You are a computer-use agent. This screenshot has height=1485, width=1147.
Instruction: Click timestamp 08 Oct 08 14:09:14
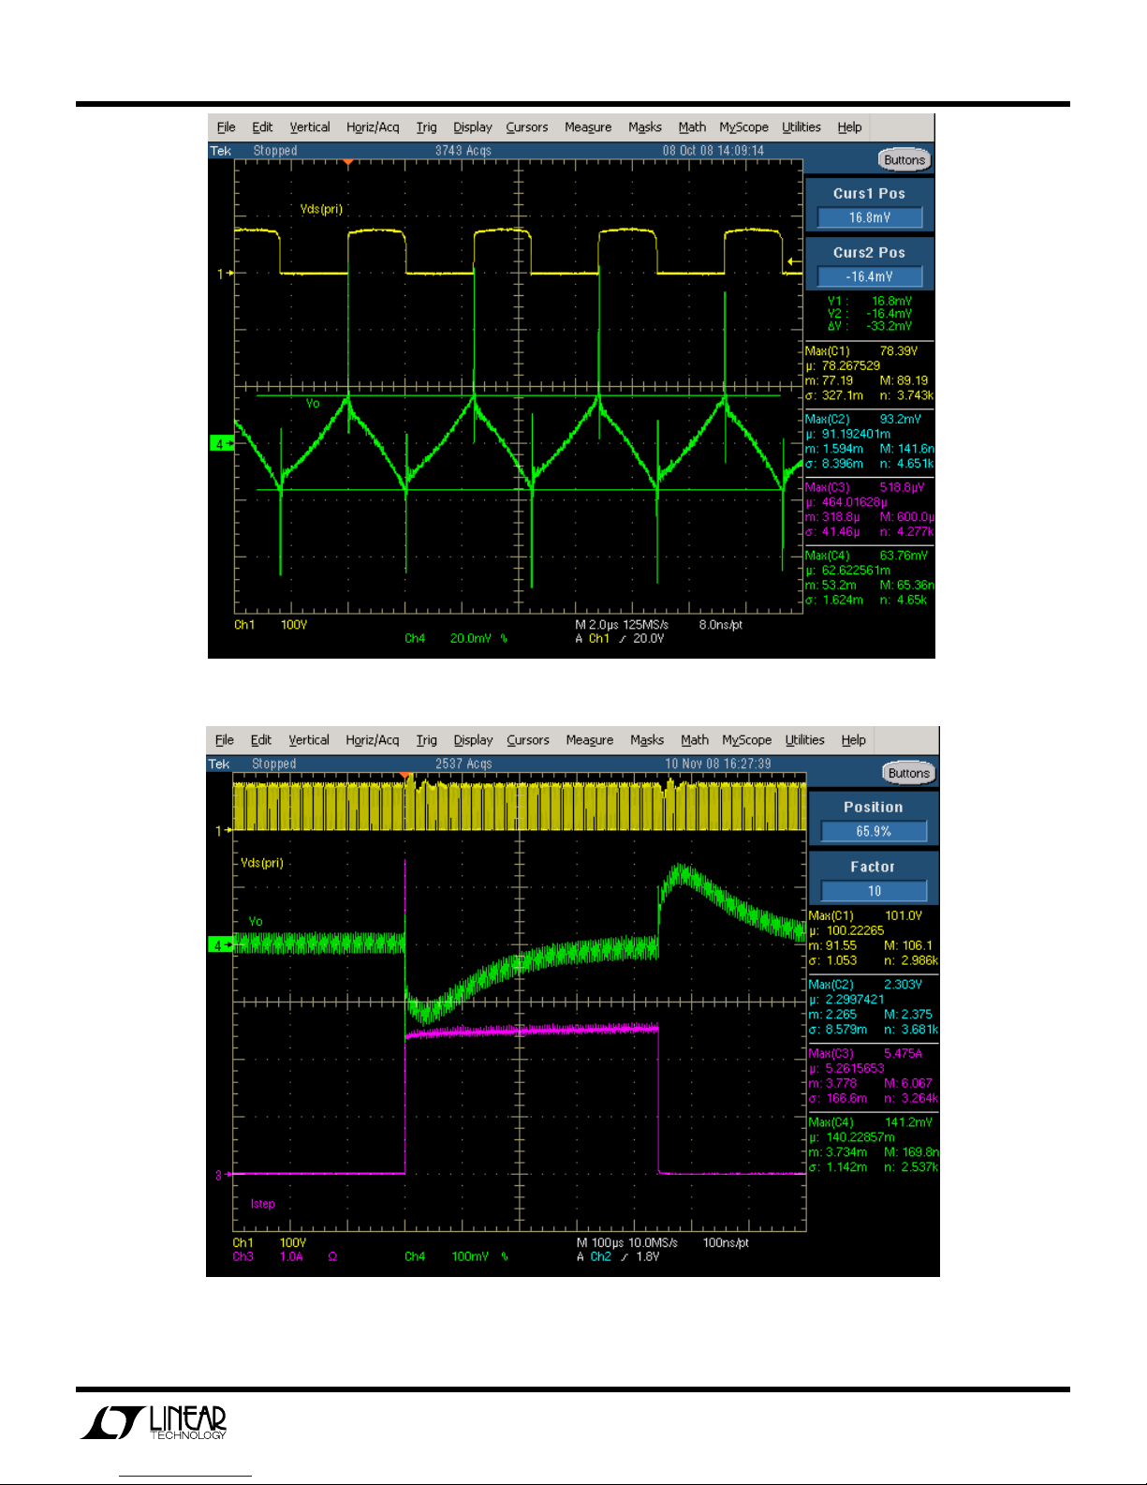tap(713, 151)
